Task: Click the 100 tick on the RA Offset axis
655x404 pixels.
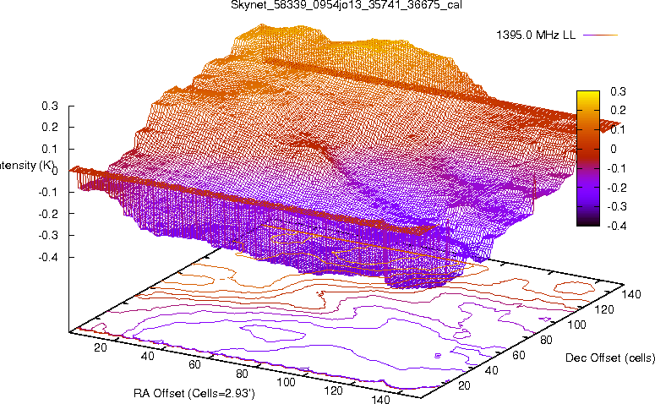Action: tap(287, 382)
